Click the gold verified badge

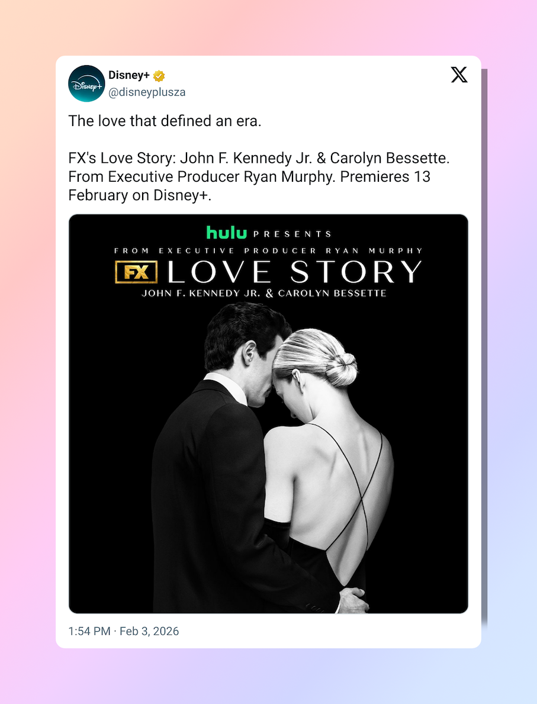pyautogui.click(x=159, y=76)
